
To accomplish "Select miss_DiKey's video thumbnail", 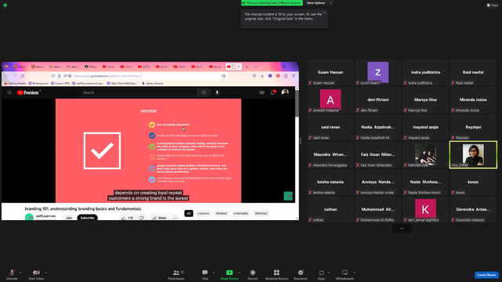I will coord(473,155).
